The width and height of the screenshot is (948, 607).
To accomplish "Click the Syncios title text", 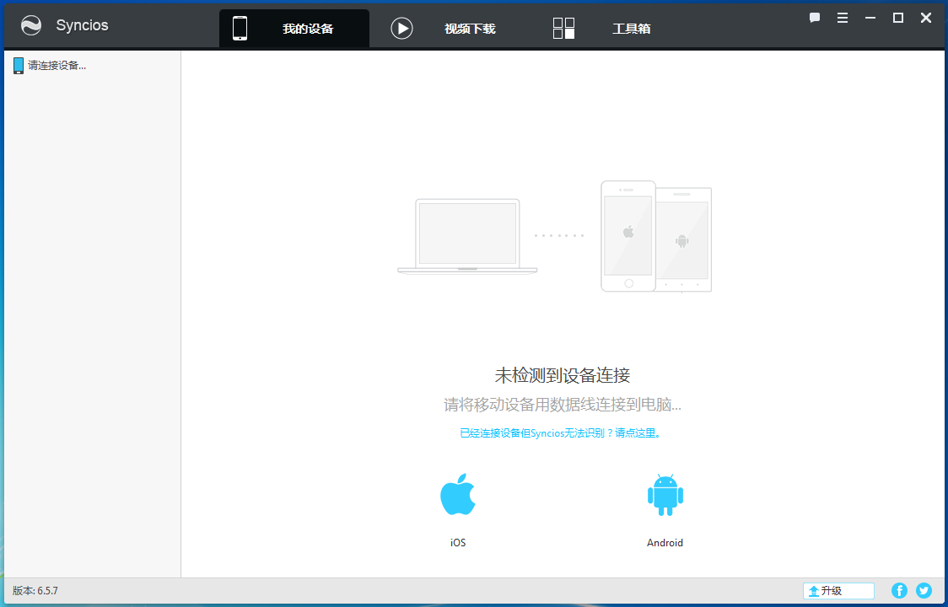I will (82, 25).
